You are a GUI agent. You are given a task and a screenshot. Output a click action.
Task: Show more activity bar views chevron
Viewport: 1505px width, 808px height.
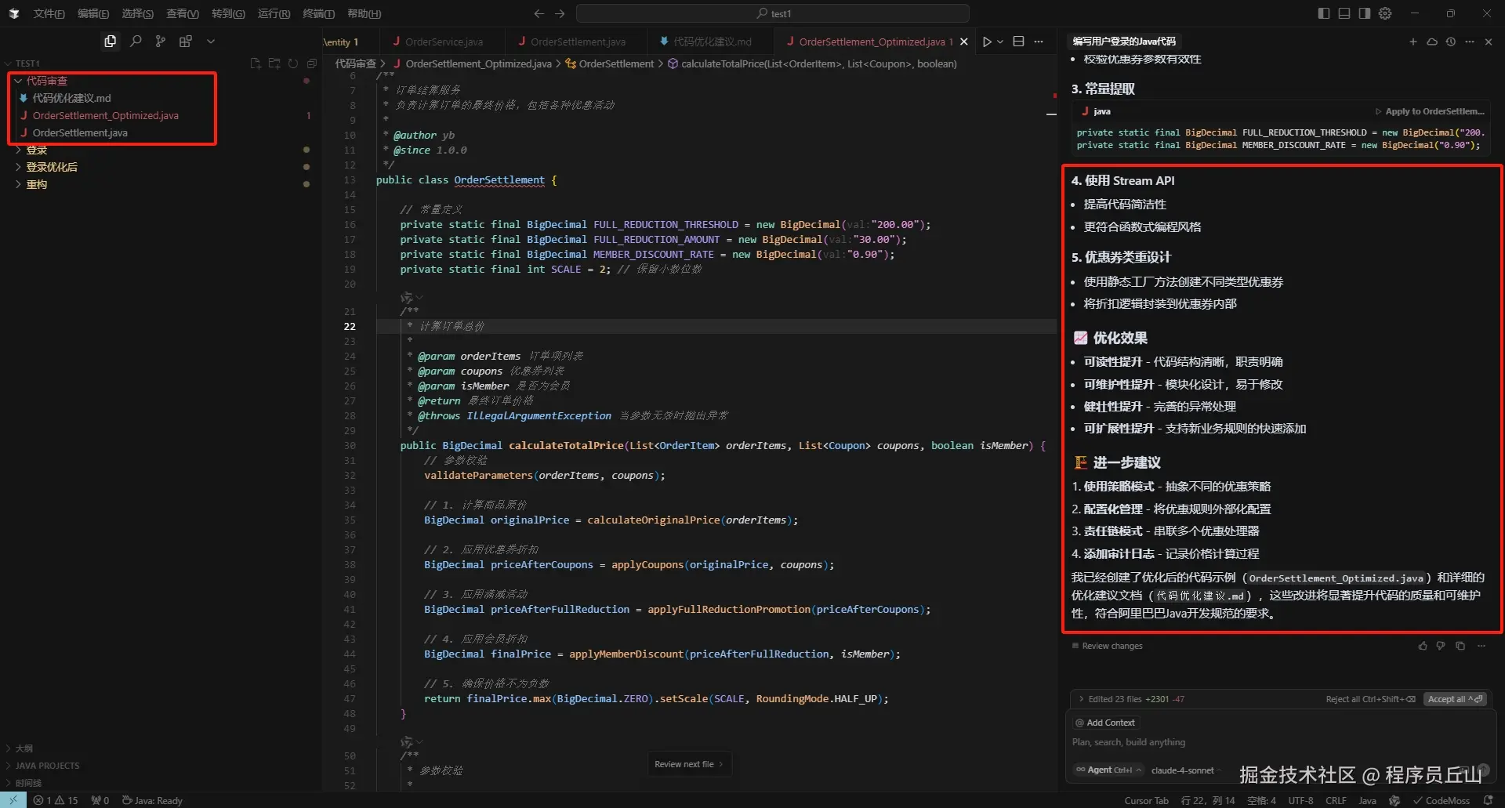coord(211,42)
